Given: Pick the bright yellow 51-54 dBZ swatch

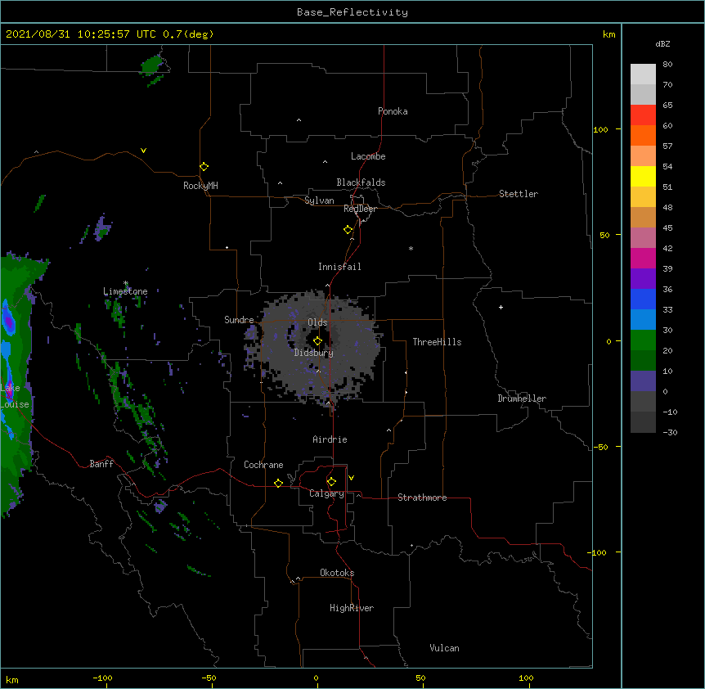Looking at the screenshot, I should point(643,176).
